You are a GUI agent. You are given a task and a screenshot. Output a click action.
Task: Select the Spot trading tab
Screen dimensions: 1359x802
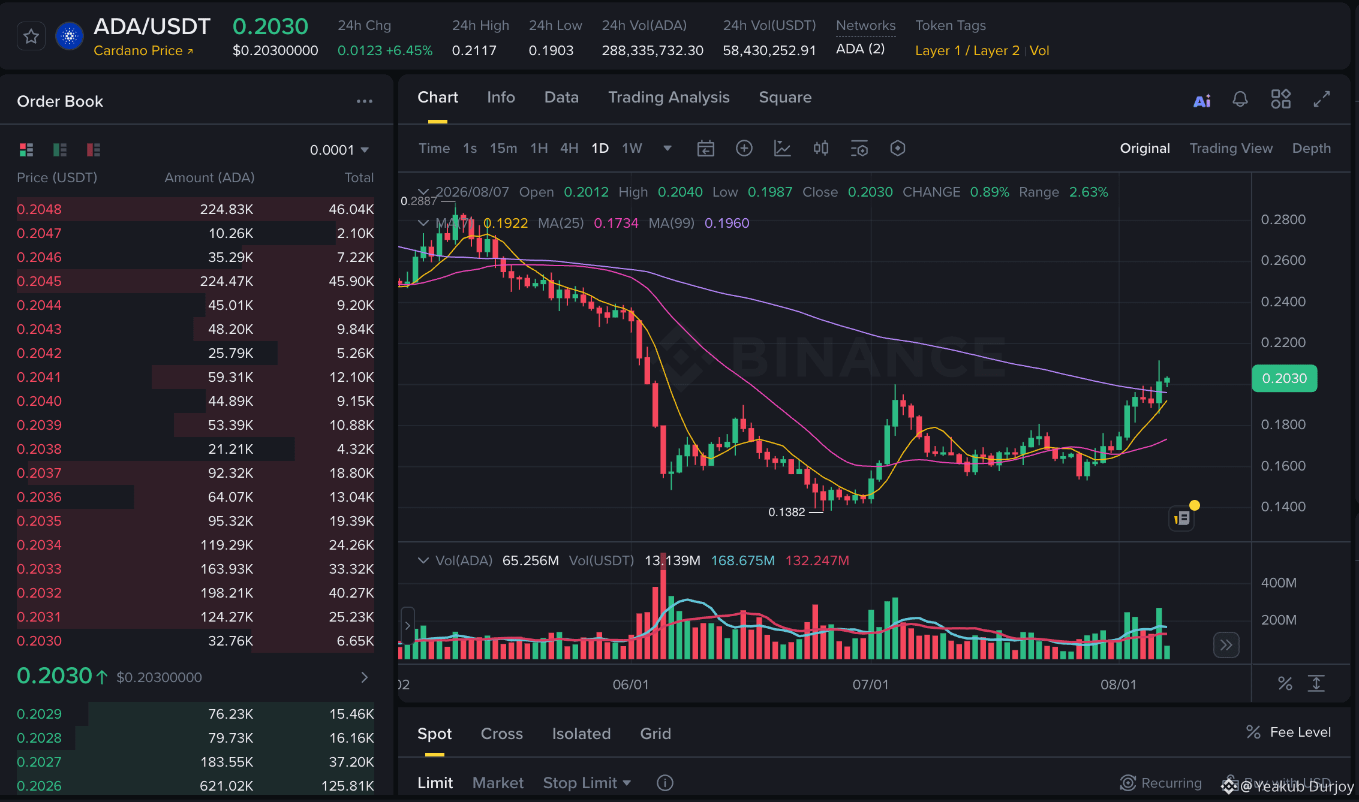coord(434,734)
